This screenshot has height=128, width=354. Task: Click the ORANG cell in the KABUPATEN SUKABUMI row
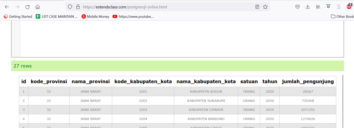(249, 101)
